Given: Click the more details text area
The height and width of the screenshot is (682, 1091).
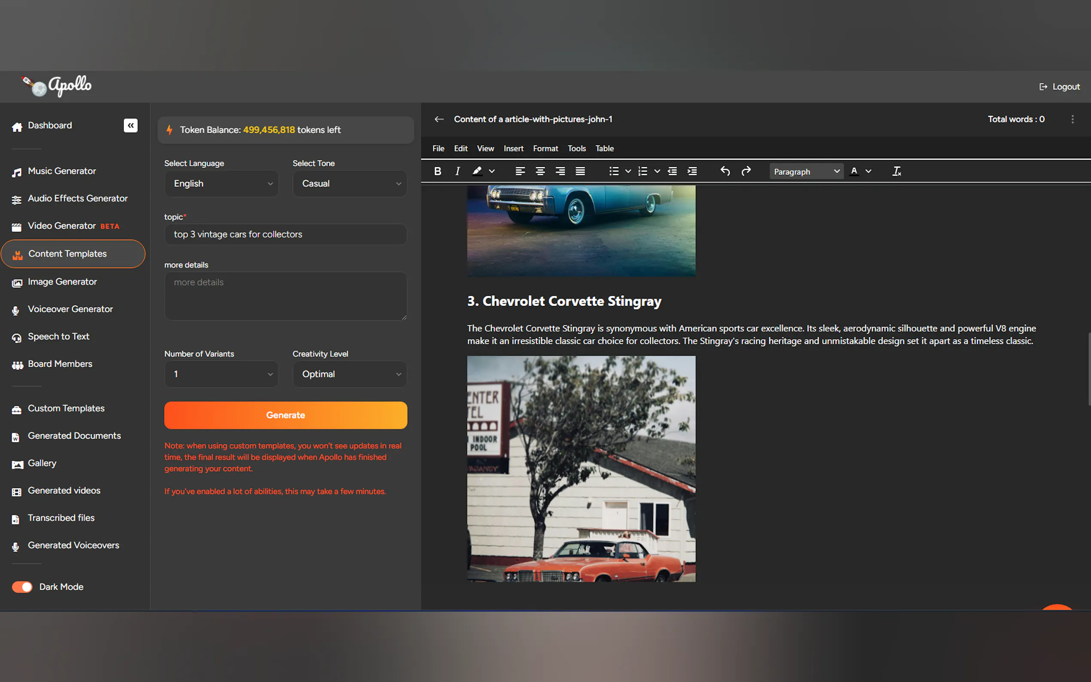Looking at the screenshot, I should 286,296.
